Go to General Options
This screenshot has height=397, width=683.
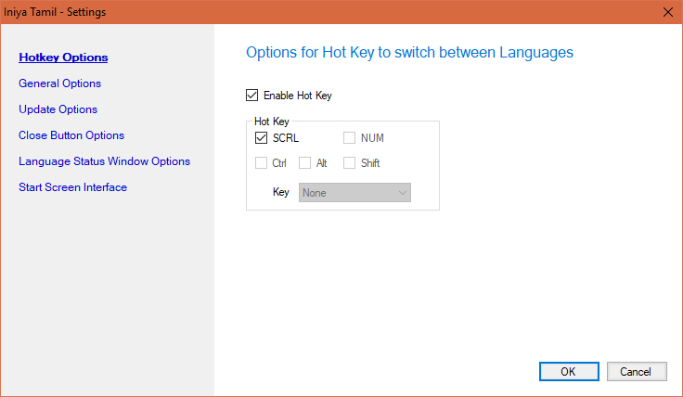tap(59, 83)
